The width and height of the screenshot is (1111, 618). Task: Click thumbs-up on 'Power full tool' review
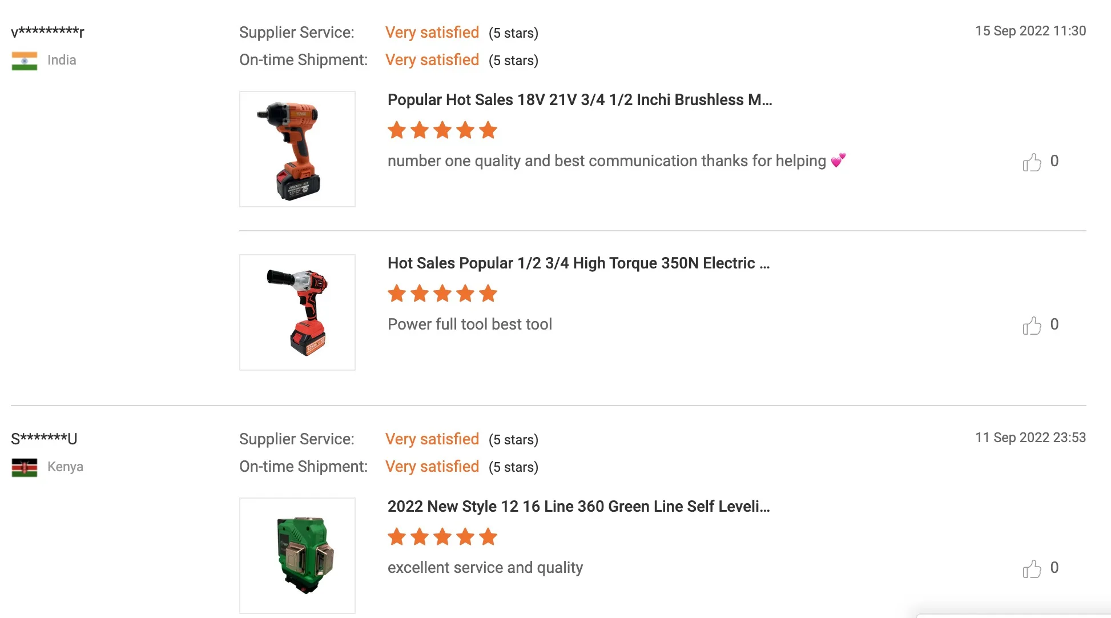(1032, 326)
